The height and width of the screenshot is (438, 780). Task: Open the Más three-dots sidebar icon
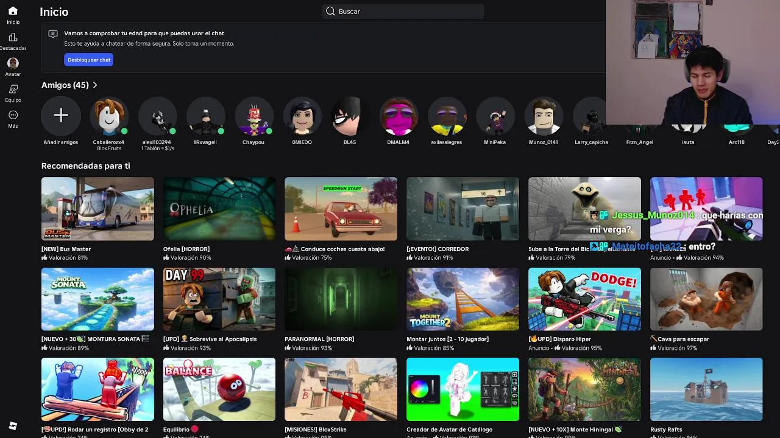[x=13, y=115]
